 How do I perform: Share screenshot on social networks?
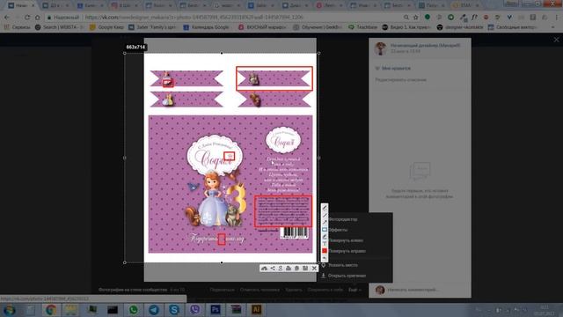pos(273,268)
